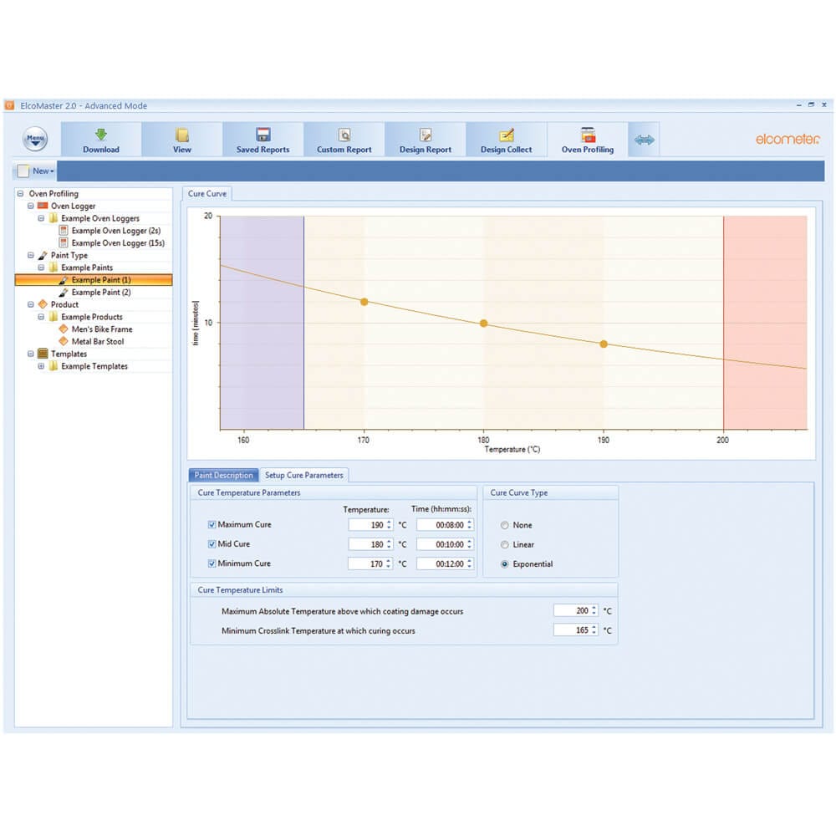This screenshot has width=836, height=836.
Task: Open Saved Reports
Action: tap(263, 139)
